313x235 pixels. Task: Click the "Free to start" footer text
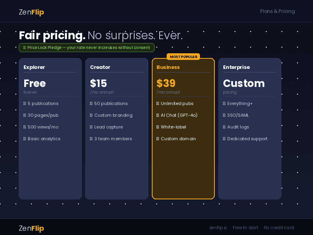pyautogui.click(x=245, y=228)
